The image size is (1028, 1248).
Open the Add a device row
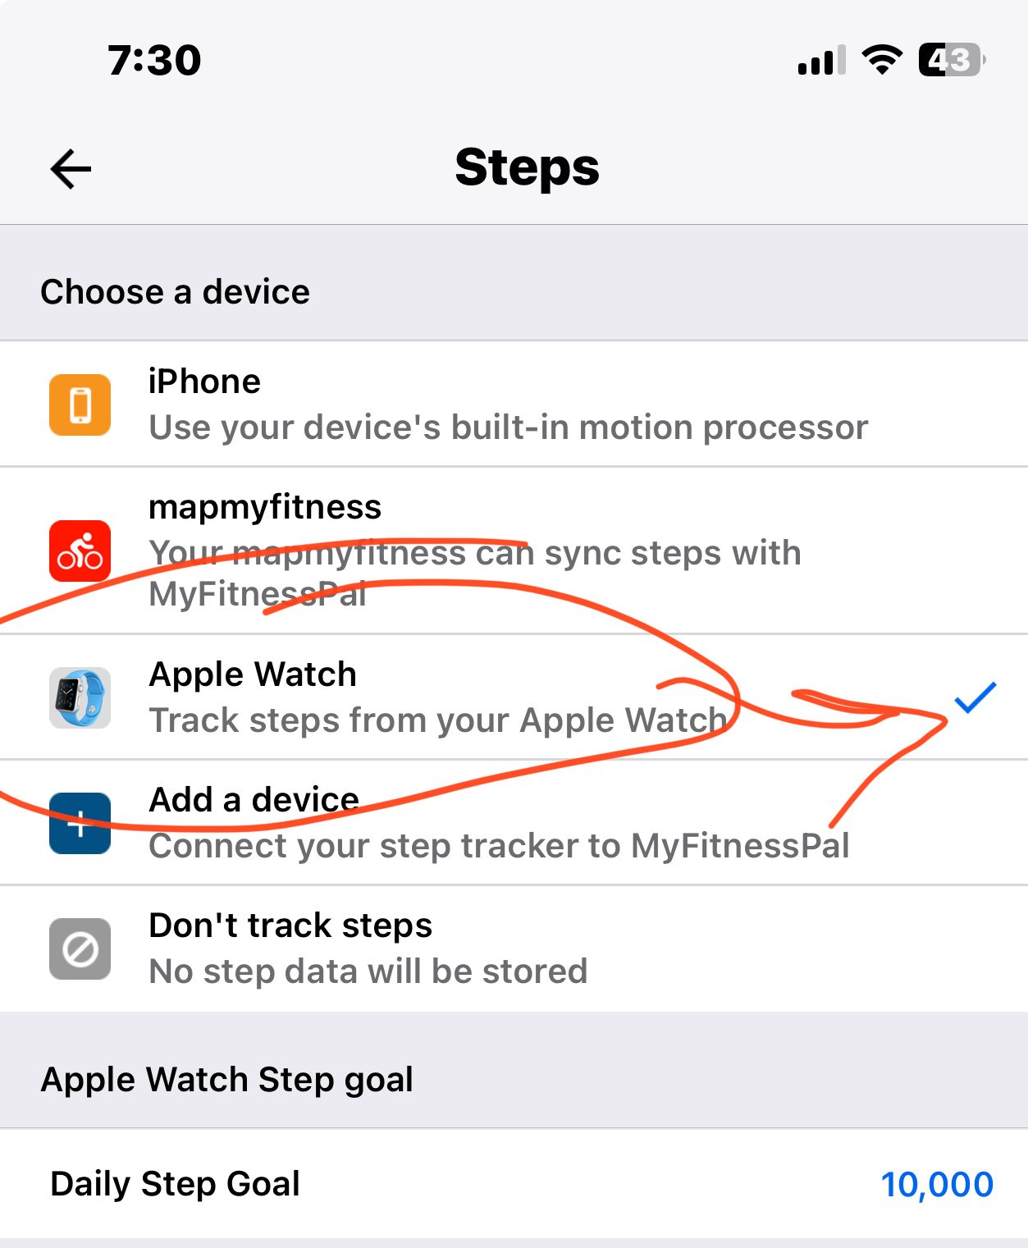point(514,823)
